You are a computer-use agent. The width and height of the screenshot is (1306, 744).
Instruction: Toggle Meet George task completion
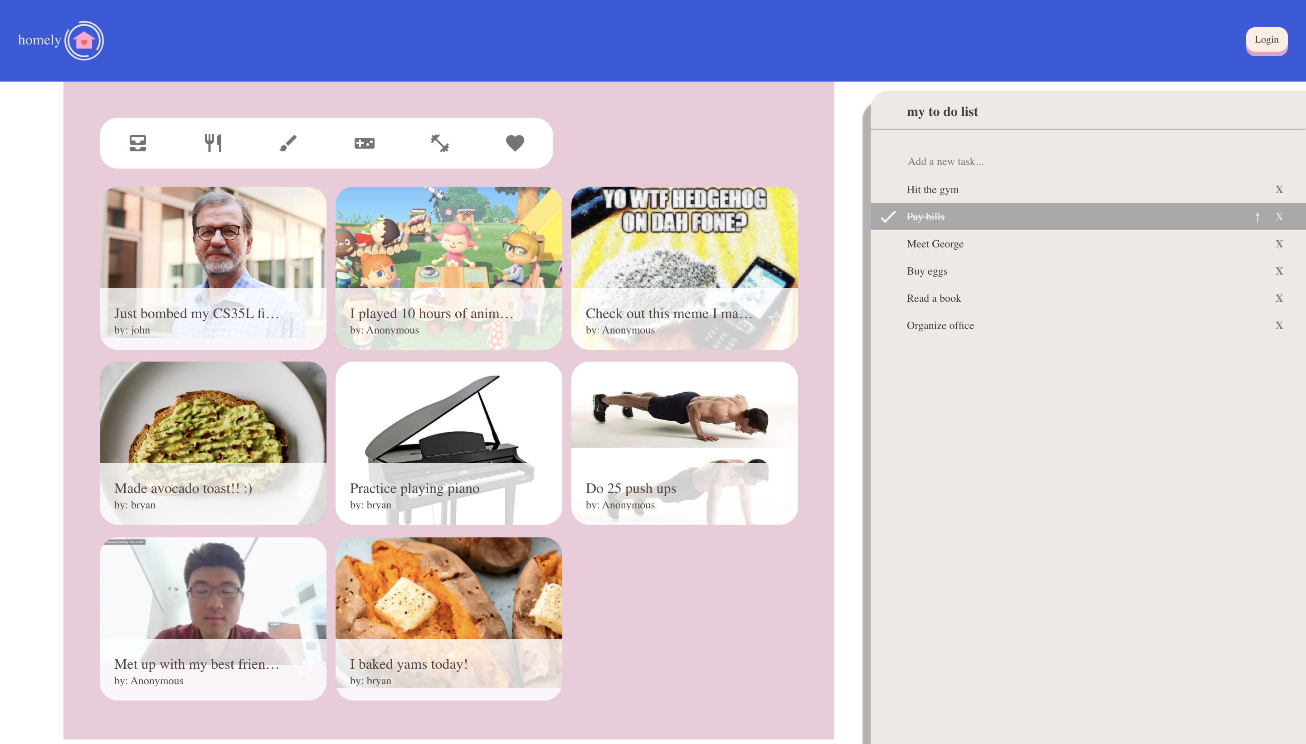[935, 244]
